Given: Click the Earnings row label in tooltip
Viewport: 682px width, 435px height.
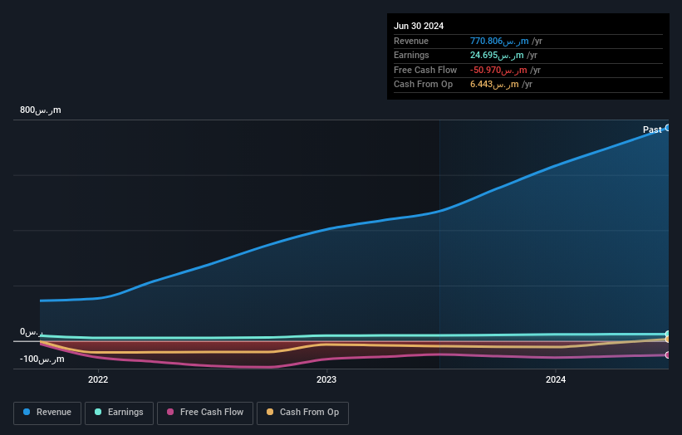Looking at the screenshot, I should pos(411,55).
